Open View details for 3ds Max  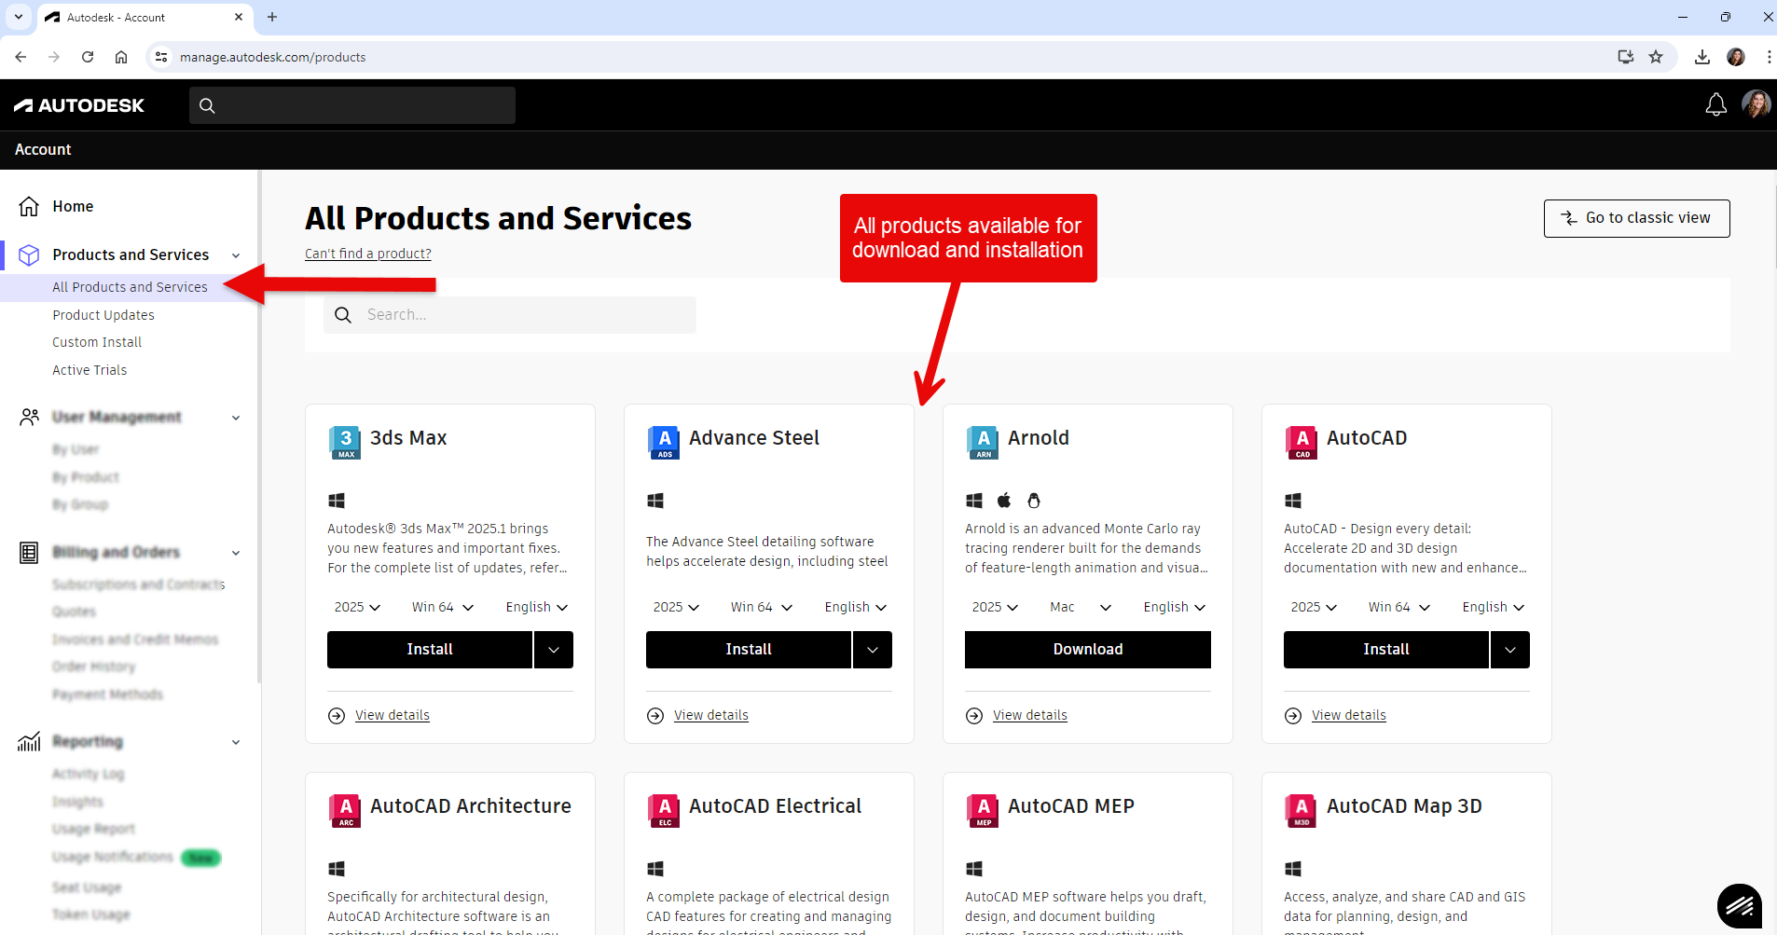393,715
